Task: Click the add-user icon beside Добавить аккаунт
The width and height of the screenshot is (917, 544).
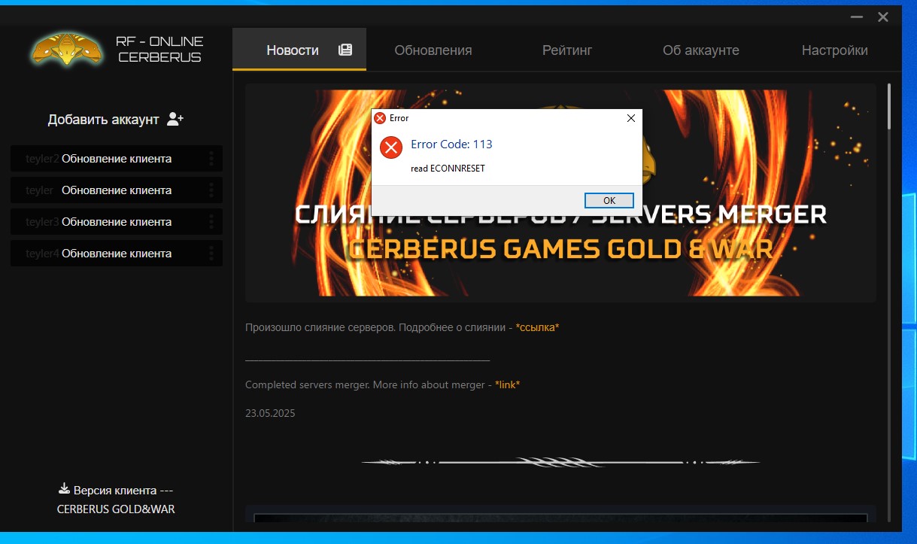Action: pyautogui.click(x=175, y=119)
